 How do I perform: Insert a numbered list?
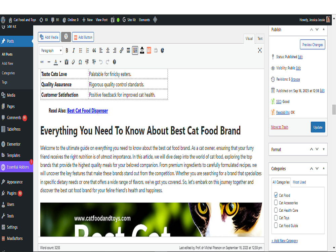87,51
